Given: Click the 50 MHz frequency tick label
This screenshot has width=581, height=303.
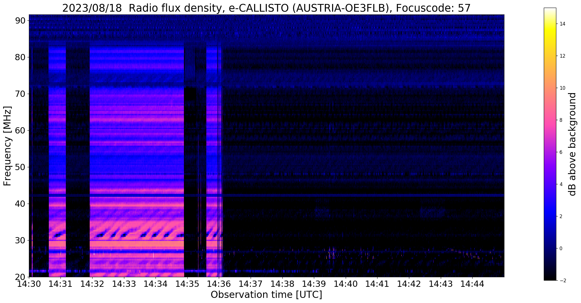Looking at the screenshot, I should pyautogui.click(x=20, y=167).
